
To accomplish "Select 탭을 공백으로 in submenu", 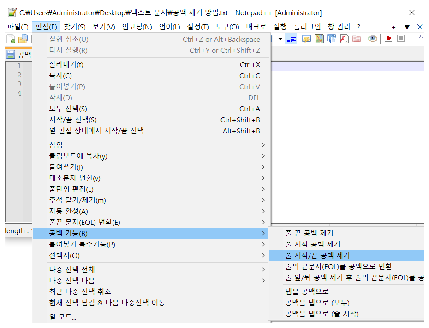I will point(347,292).
